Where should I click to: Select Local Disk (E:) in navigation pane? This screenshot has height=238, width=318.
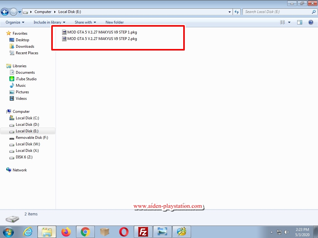pos(28,131)
